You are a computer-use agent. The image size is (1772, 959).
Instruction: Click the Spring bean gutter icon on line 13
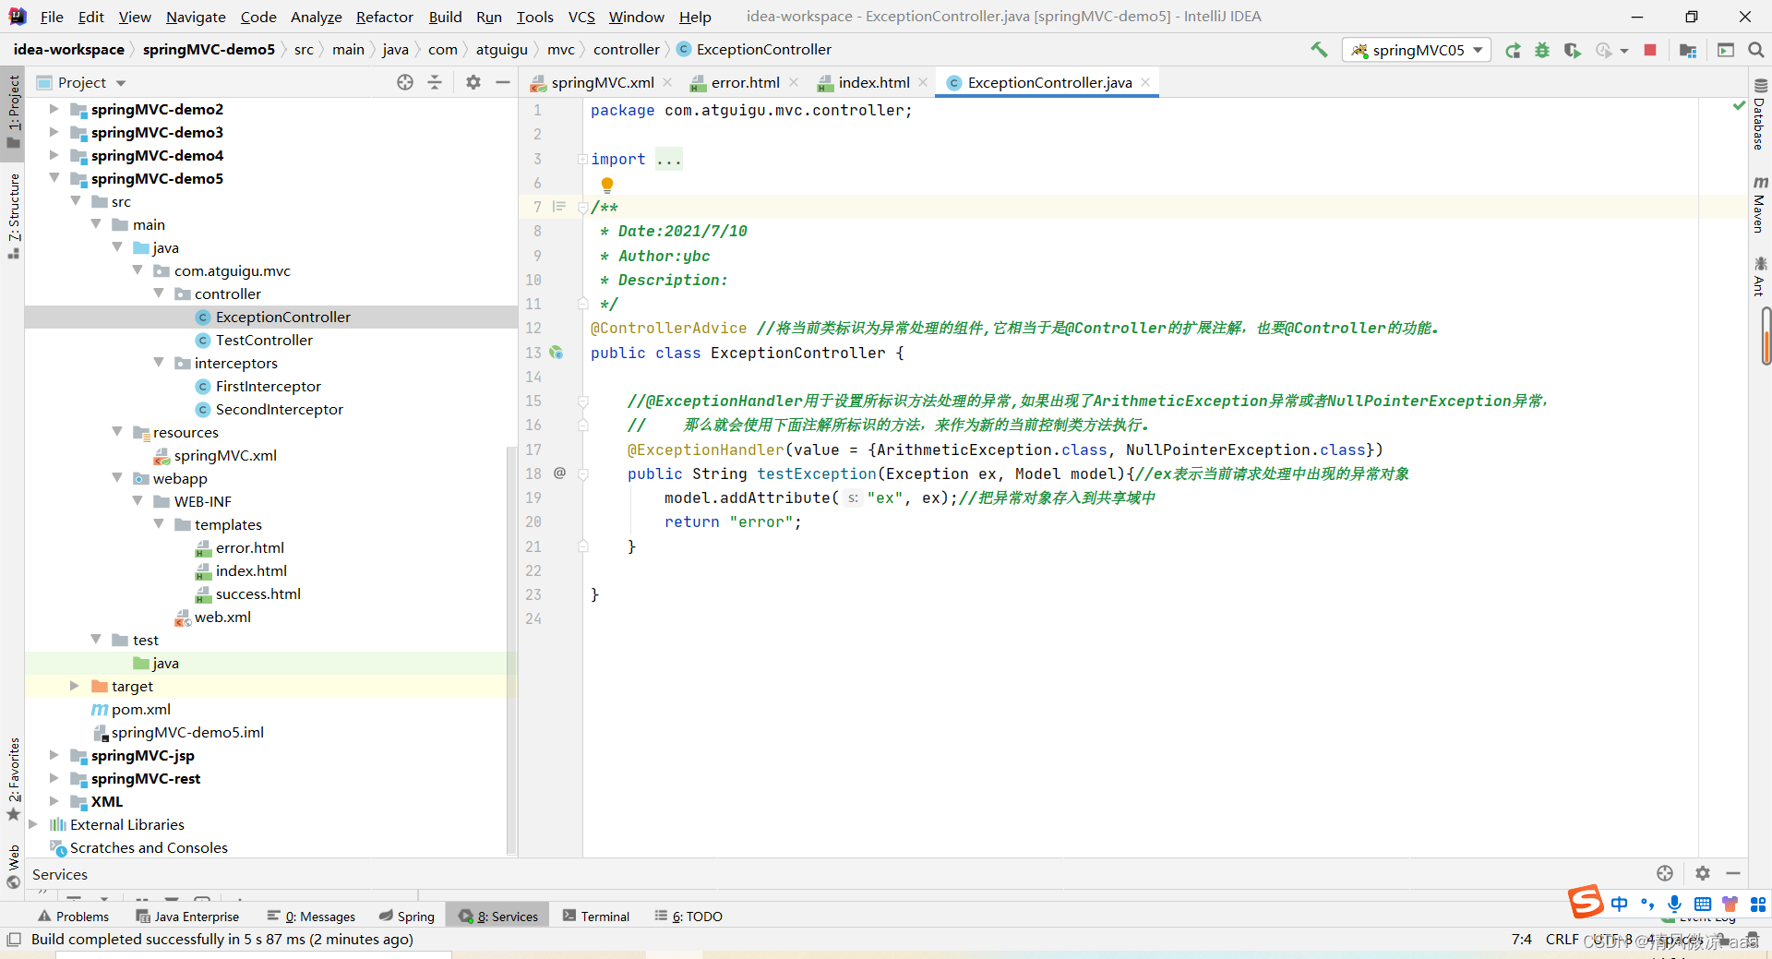coord(557,352)
